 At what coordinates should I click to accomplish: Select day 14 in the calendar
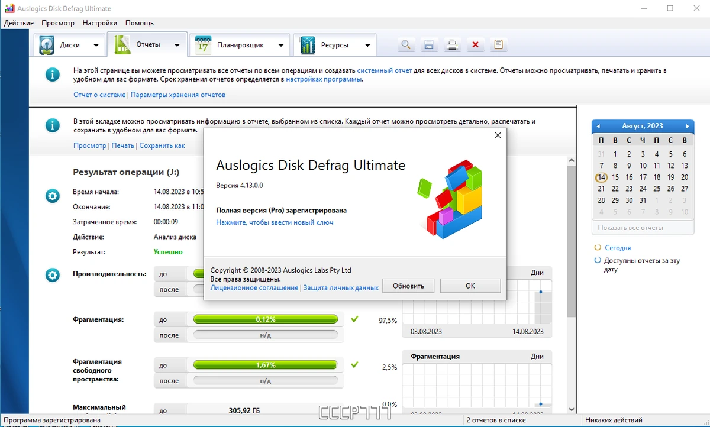(601, 177)
